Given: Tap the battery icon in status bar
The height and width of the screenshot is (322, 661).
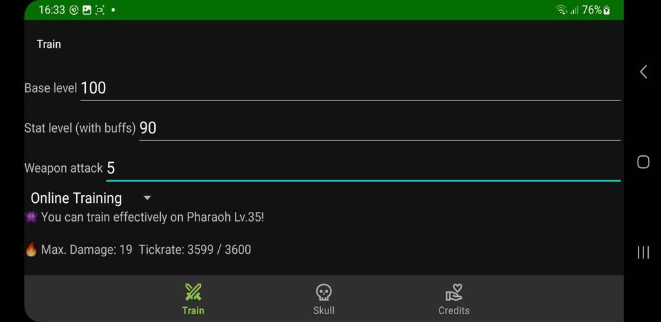Looking at the screenshot, I should pos(607,10).
